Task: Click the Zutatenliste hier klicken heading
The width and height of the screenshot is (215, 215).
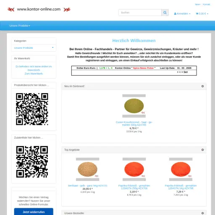Action: coord(29,138)
